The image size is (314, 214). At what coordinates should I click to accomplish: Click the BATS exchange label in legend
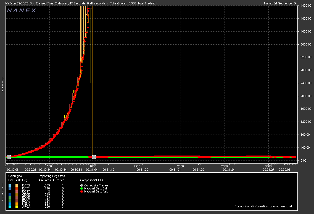tap(26, 185)
